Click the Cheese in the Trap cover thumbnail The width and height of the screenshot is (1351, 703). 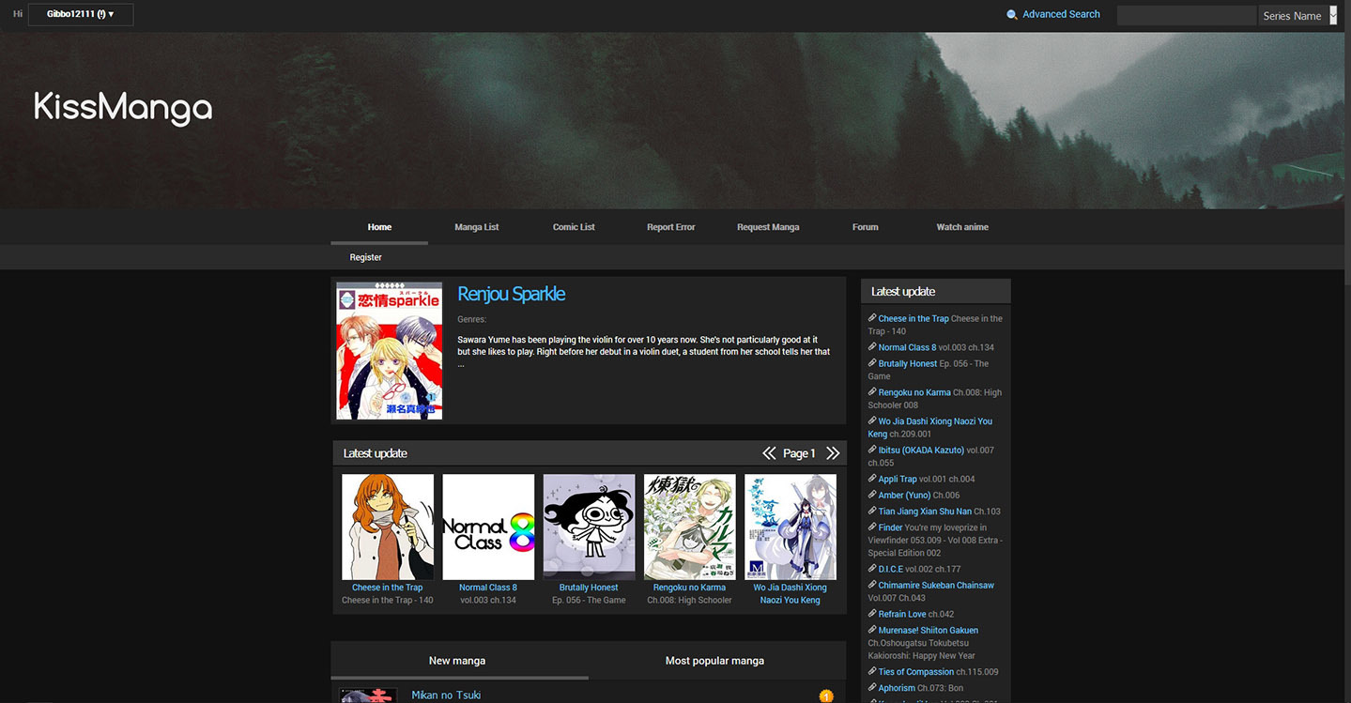pos(388,527)
